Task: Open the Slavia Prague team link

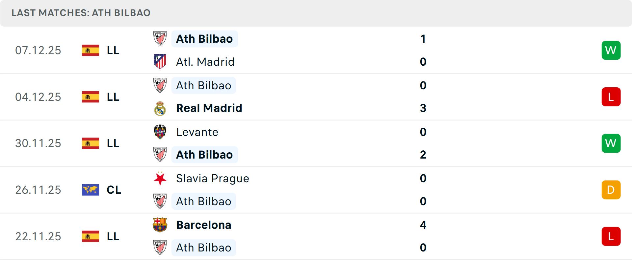Action: point(213,179)
